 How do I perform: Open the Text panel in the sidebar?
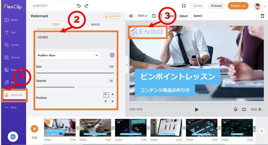point(10,32)
